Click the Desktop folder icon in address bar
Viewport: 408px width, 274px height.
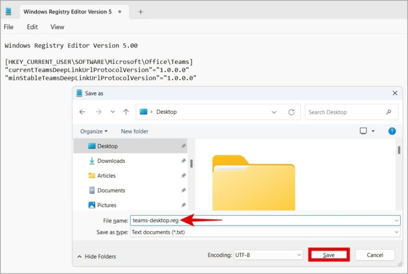pyautogui.click(x=143, y=112)
